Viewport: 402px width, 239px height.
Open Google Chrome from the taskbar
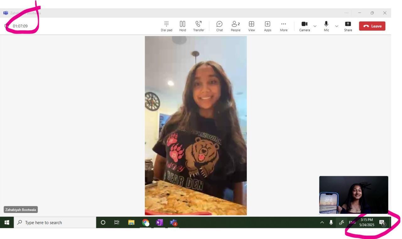(x=146, y=222)
